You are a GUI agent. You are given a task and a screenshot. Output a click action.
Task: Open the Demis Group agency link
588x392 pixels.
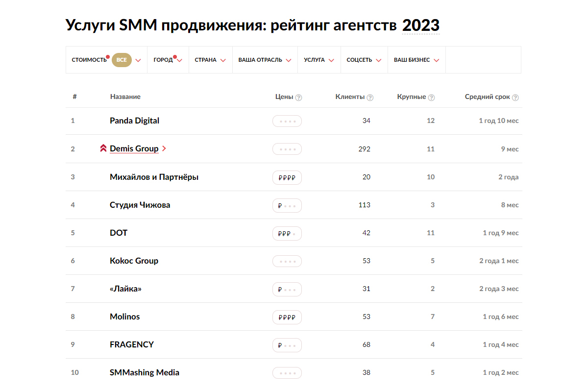coord(134,148)
